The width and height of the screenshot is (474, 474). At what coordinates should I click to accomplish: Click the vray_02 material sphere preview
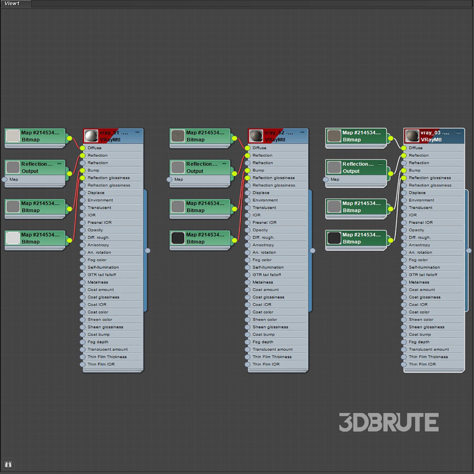[256, 136]
